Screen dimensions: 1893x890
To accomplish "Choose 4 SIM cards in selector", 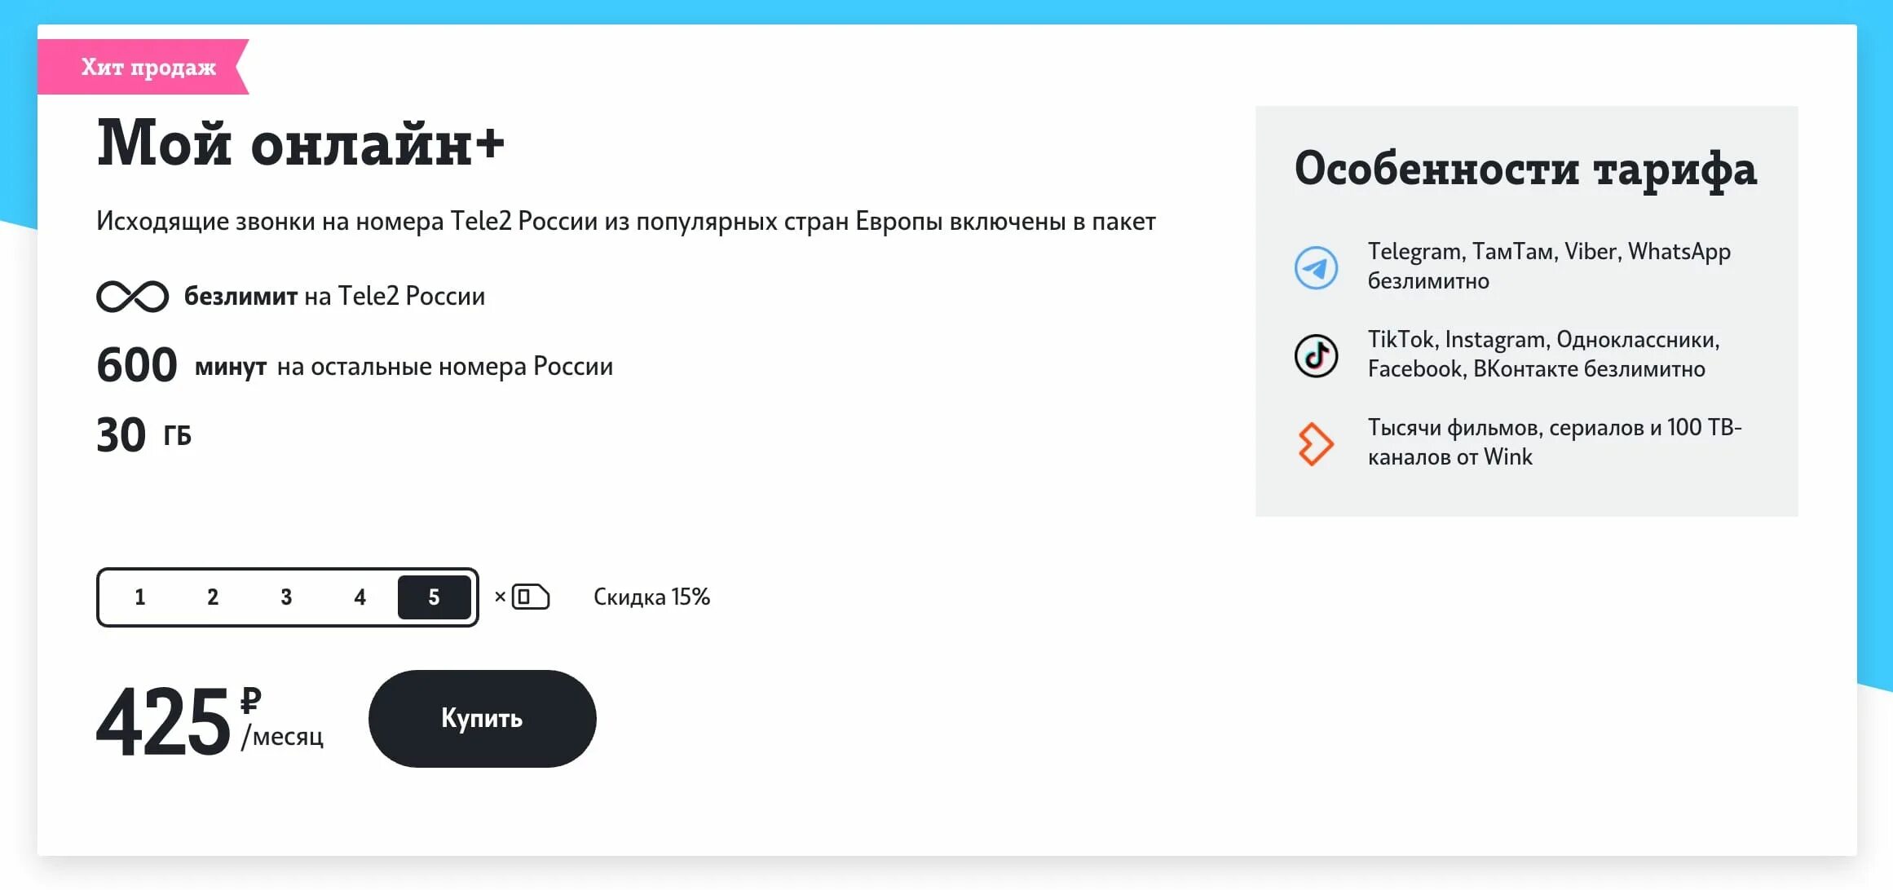I will pos(360,597).
